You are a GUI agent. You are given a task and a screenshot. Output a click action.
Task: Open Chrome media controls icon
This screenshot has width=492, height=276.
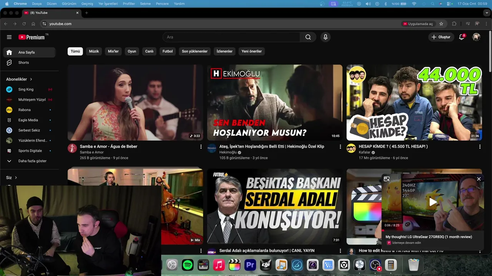[468, 24]
